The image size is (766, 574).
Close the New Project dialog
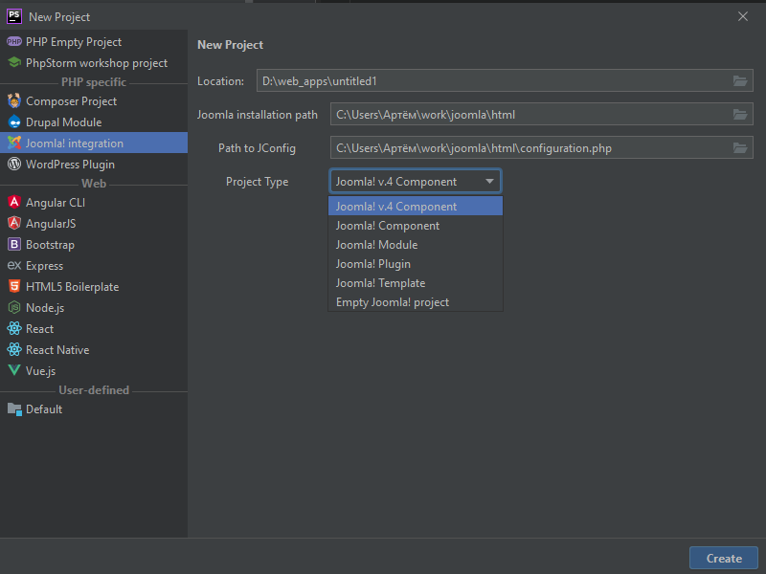[743, 16]
